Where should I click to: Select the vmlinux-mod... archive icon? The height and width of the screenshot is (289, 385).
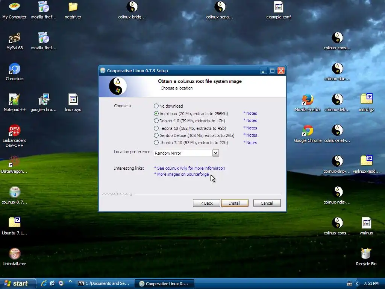[x=366, y=165]
